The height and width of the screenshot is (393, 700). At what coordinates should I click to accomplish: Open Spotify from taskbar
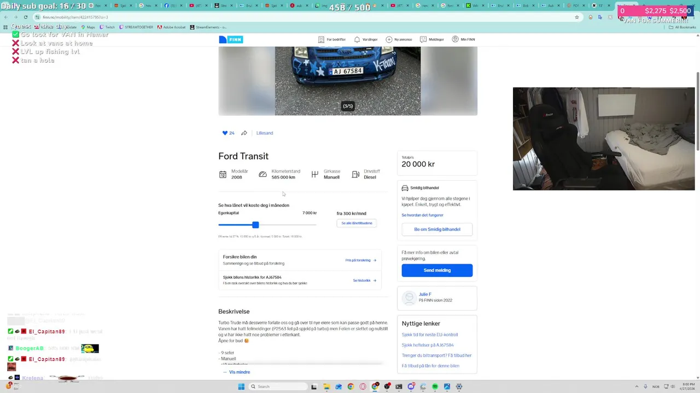coord(435,386)
